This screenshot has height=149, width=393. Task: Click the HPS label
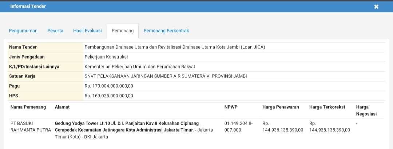(13, 96)
